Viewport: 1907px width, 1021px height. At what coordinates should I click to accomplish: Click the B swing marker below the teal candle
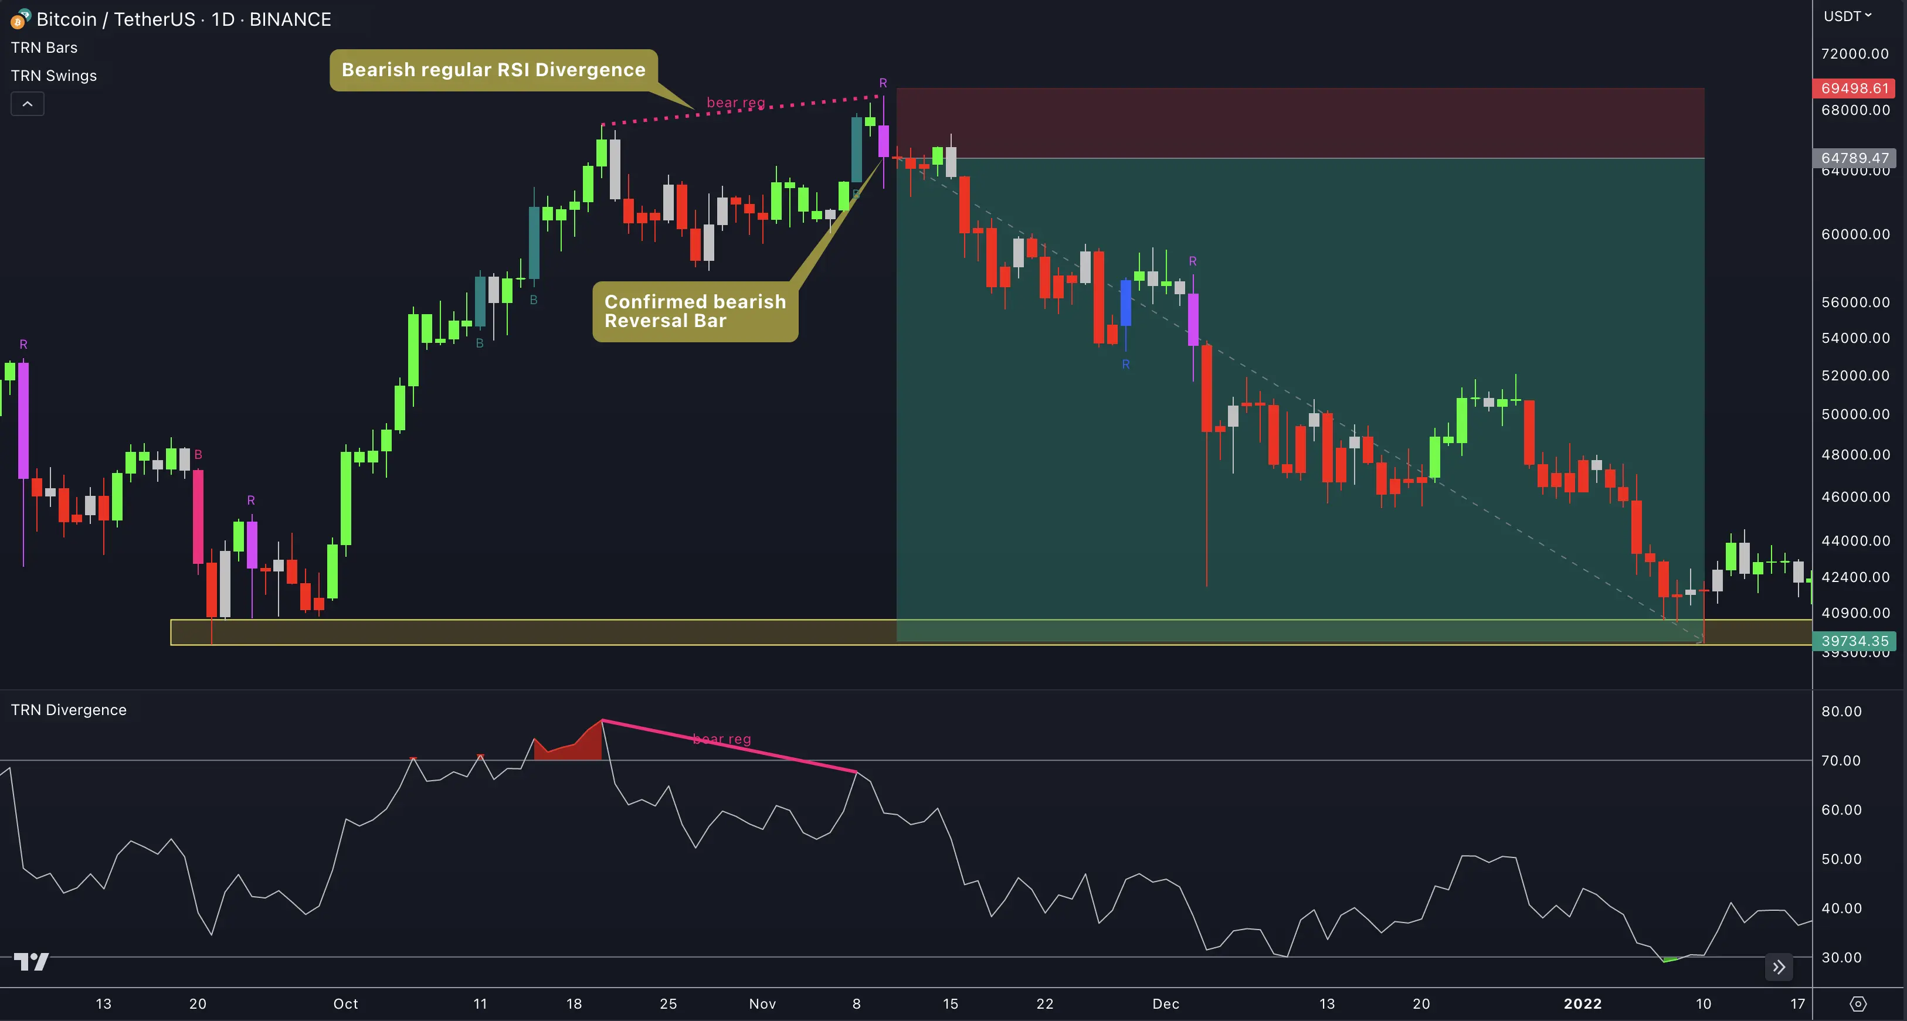534,300
